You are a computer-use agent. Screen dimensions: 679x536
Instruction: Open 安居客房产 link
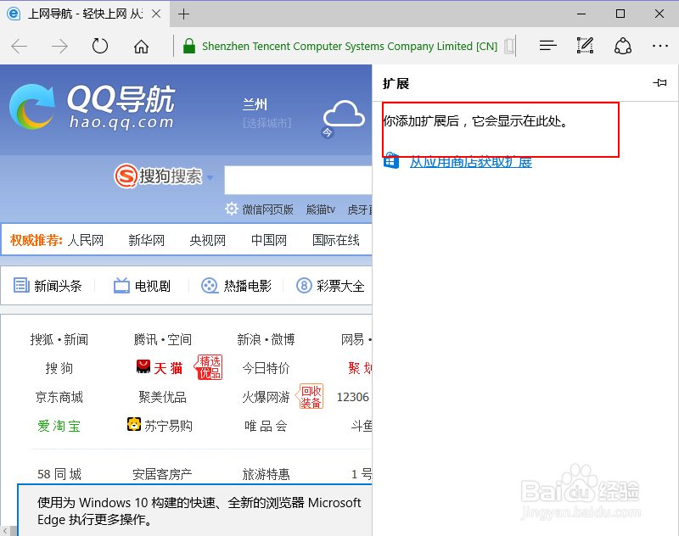point(163,474)
